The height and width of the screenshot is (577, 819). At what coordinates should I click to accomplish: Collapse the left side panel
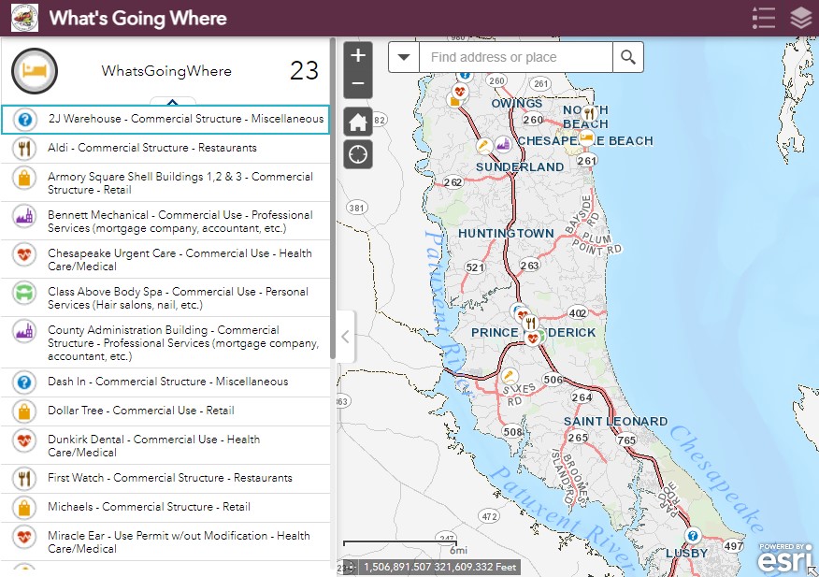point(344,337)
